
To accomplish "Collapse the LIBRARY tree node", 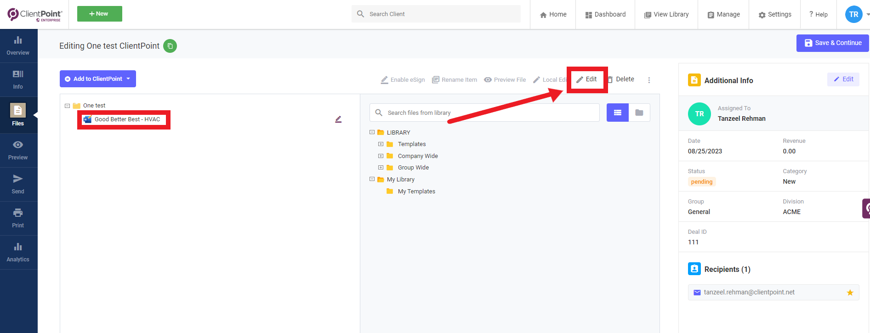I will click(372, 132).
